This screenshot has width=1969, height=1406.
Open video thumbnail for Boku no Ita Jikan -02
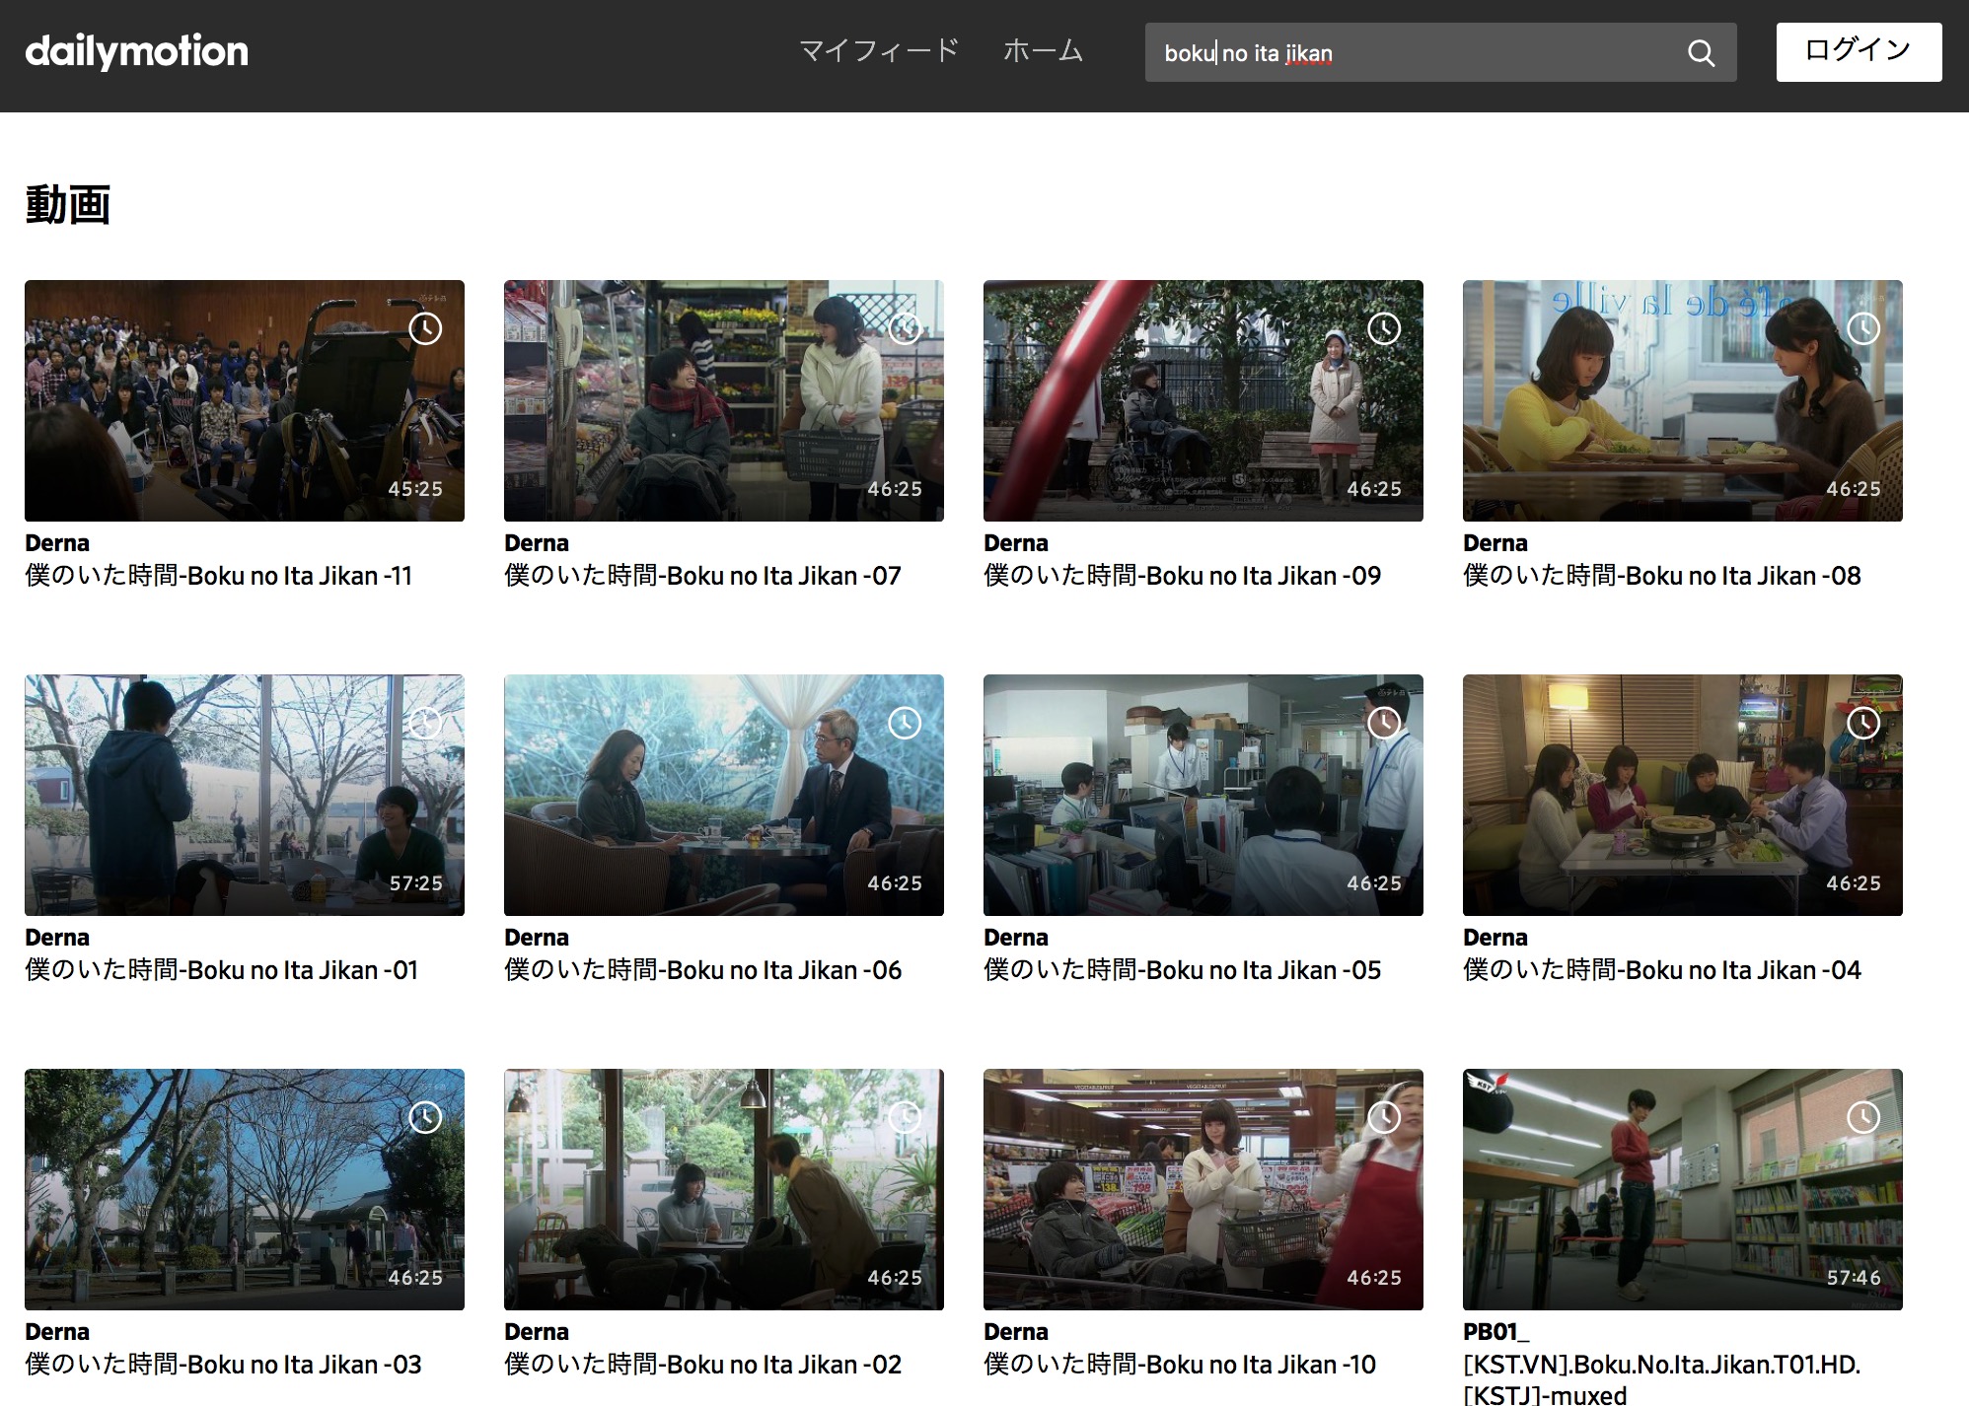click(x=724, y=1189)
